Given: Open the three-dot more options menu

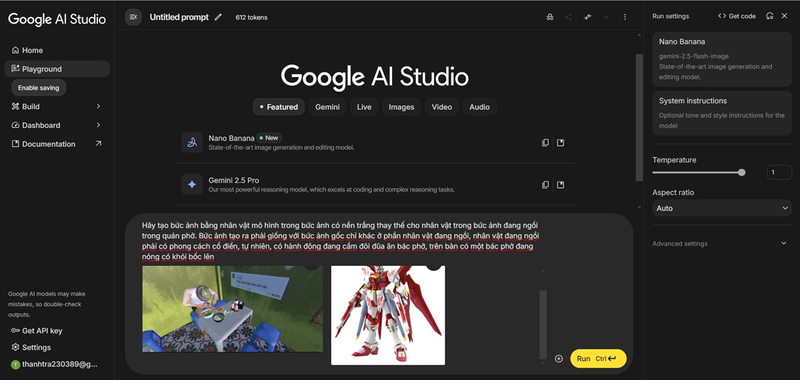Looking at the screenshot, I should coord(625,17).
